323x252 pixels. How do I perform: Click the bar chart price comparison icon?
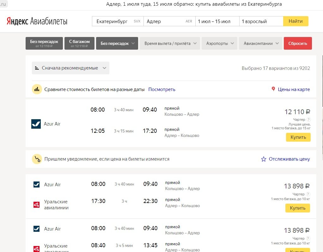tap(37, 89)
